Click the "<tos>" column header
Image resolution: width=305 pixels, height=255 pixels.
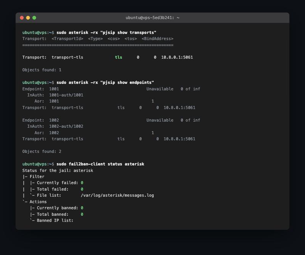pos(131,39)
